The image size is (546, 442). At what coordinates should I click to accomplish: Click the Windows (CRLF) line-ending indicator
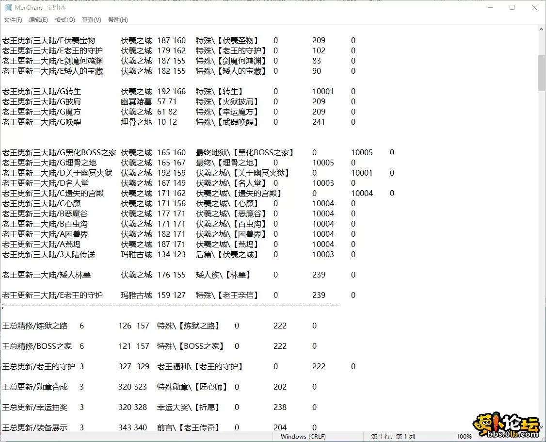click(303, 436)
